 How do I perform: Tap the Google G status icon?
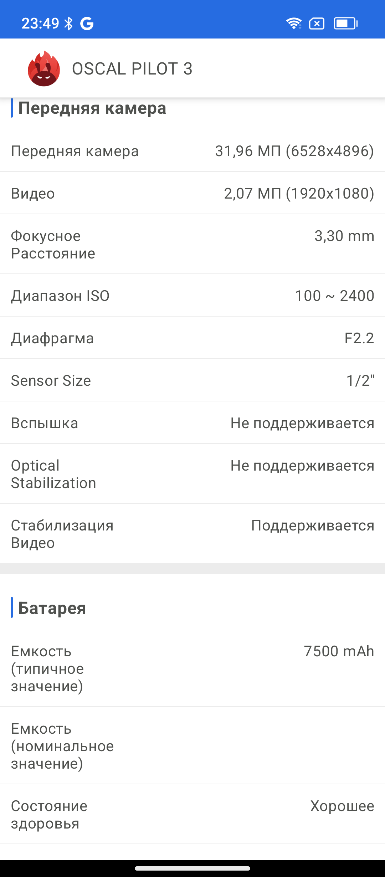[87, 24]
